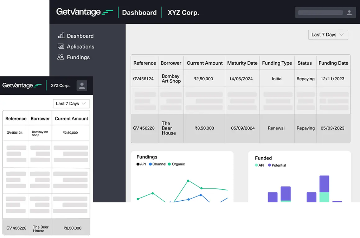Sort by desktop Current Amount column header
The width and height of the screenshot is (360, 238).
pyautogui.click(x=205, y=63)
